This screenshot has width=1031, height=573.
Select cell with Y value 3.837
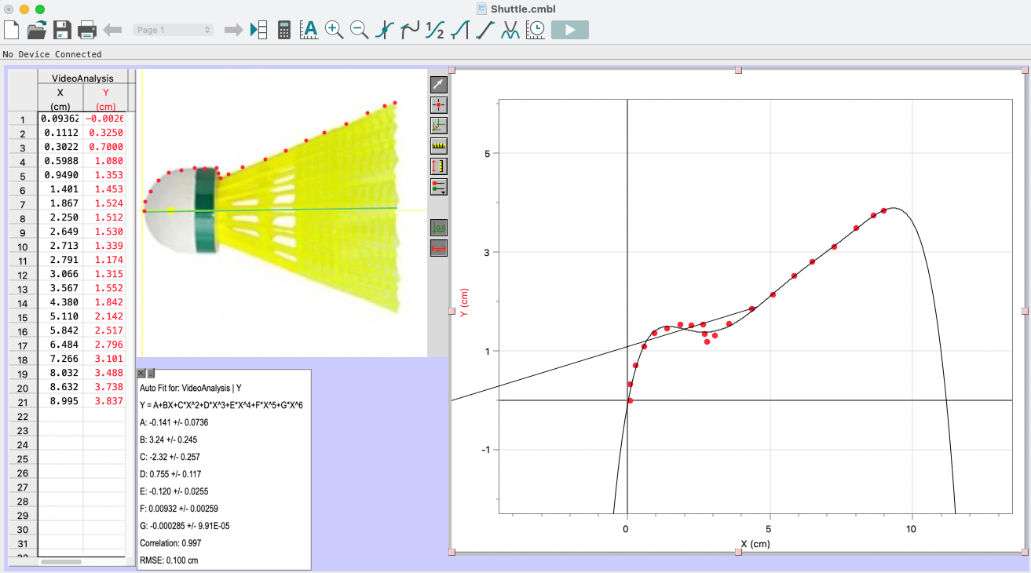point(105,402)
